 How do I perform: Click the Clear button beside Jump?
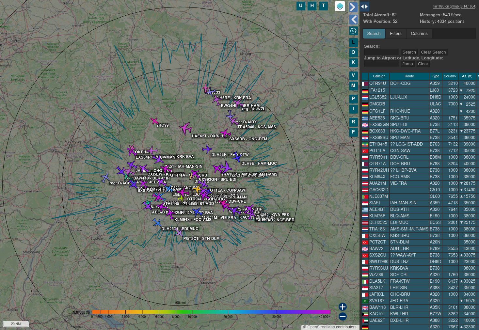pos(423,64)
